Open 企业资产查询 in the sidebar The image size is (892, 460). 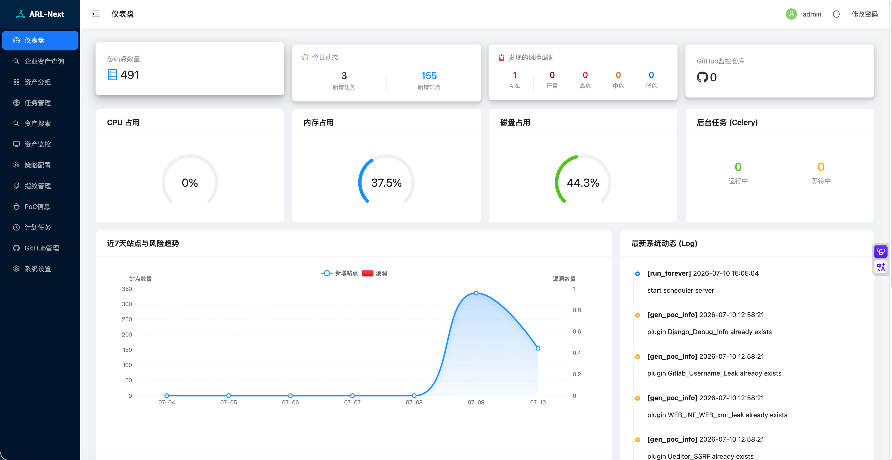40,61
